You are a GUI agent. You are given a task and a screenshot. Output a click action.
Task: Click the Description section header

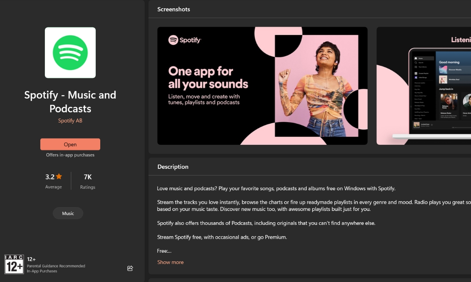click(x=173, y=167)
